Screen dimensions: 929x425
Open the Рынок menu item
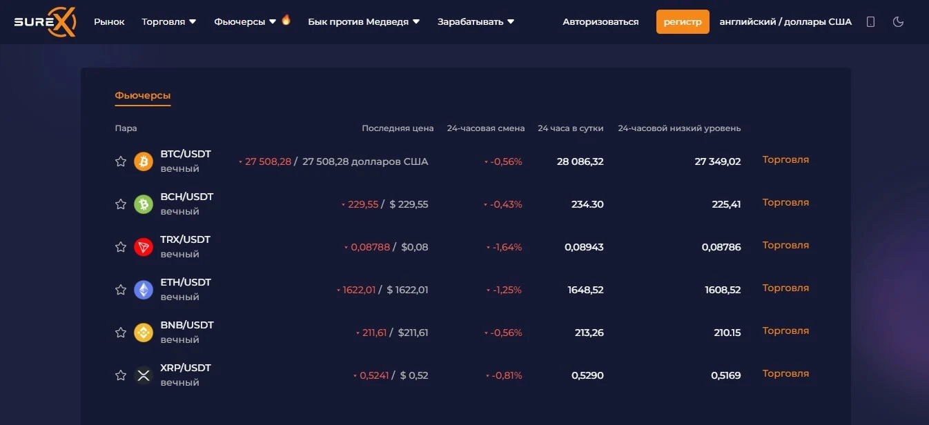click(109, 22)
